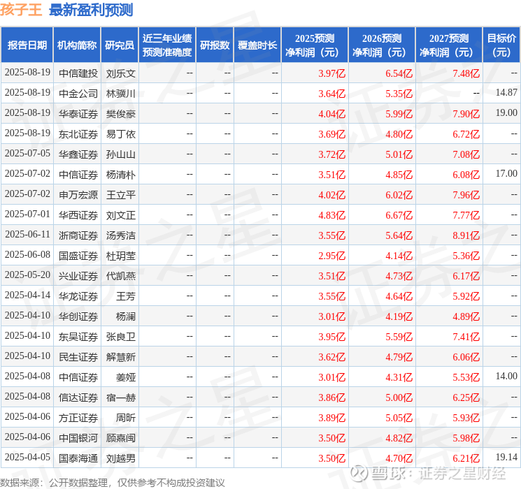Image resolution: width=521 pixels, height=489 pixels.
Task: Click 4.89亿 in the 华创证券 row
Action: point(466,316)
